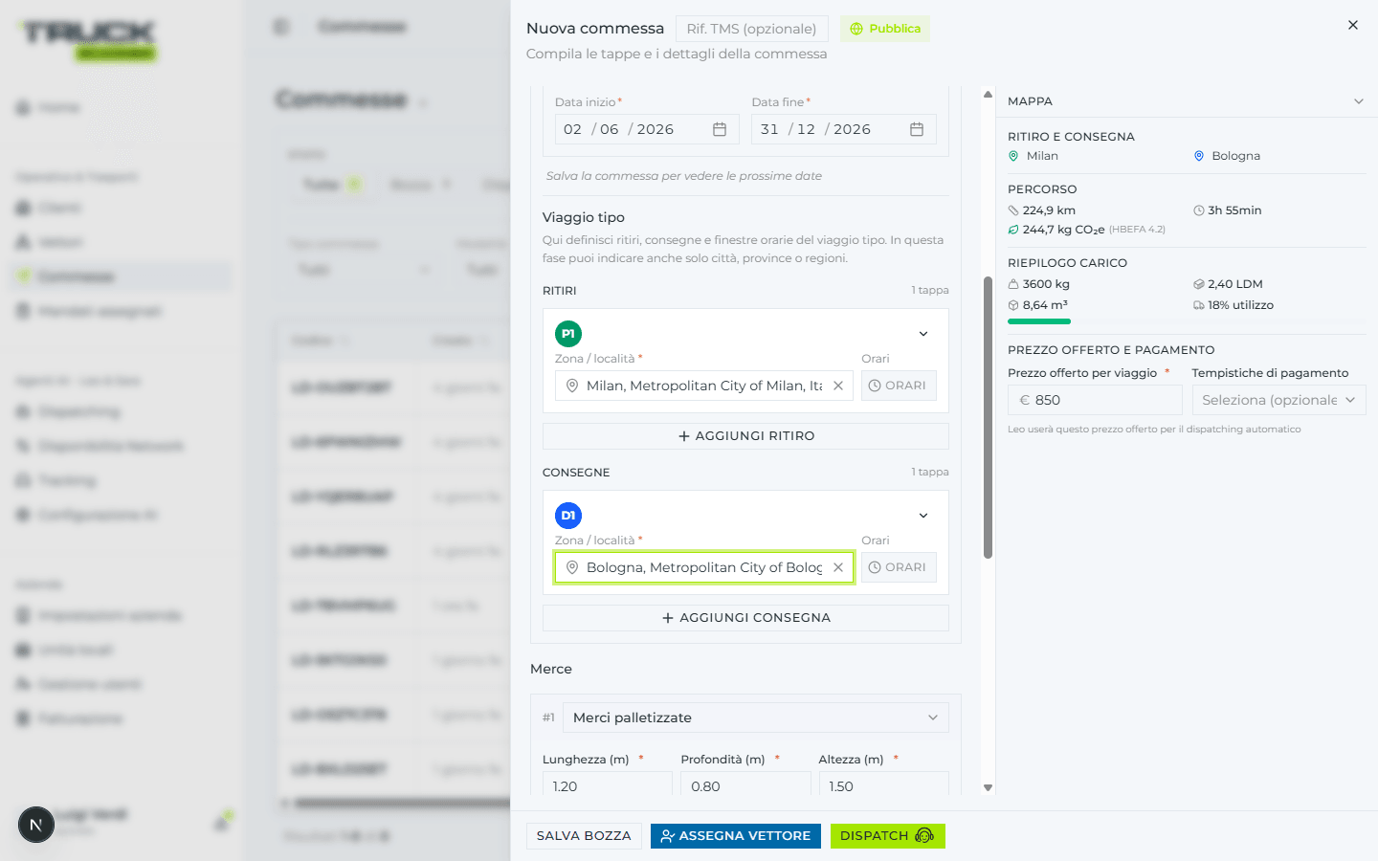1378x861 pixels.
Task: Clear the Milan pickup location field
Action: (838, 386)
